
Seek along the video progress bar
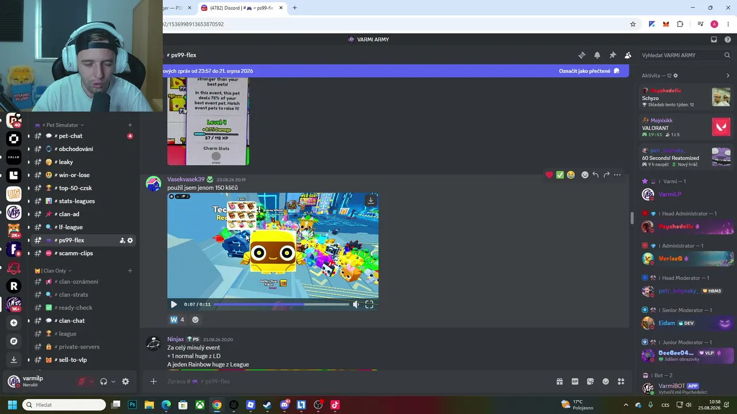[x=282, y=304]
